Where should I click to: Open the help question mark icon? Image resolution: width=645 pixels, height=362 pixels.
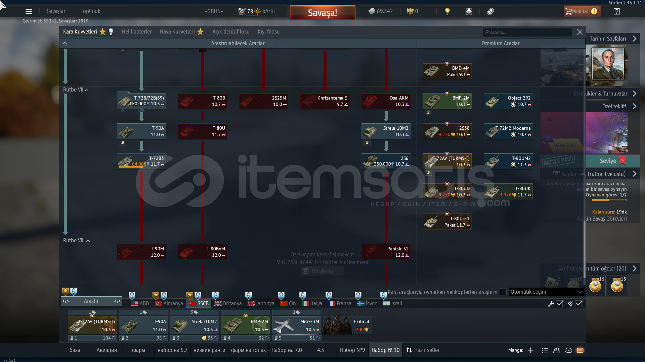point(616,11)
